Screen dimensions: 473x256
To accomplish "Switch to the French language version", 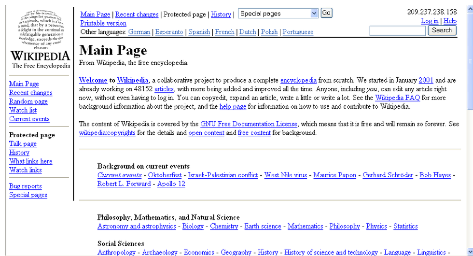I will click(x=225, y=32).
